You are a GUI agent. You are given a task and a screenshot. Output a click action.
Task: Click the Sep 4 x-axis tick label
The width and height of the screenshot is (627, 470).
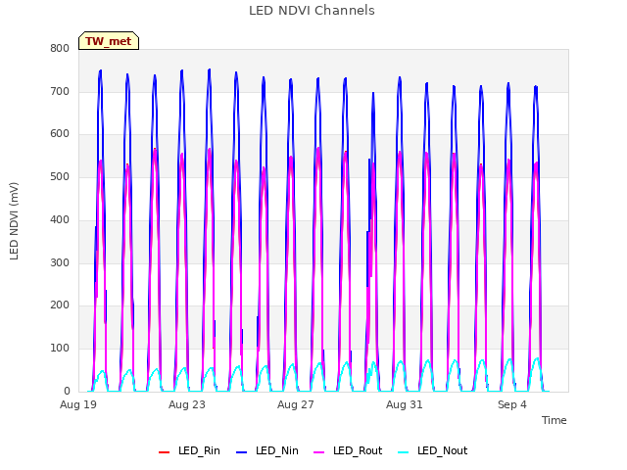[x=512, y=404]
